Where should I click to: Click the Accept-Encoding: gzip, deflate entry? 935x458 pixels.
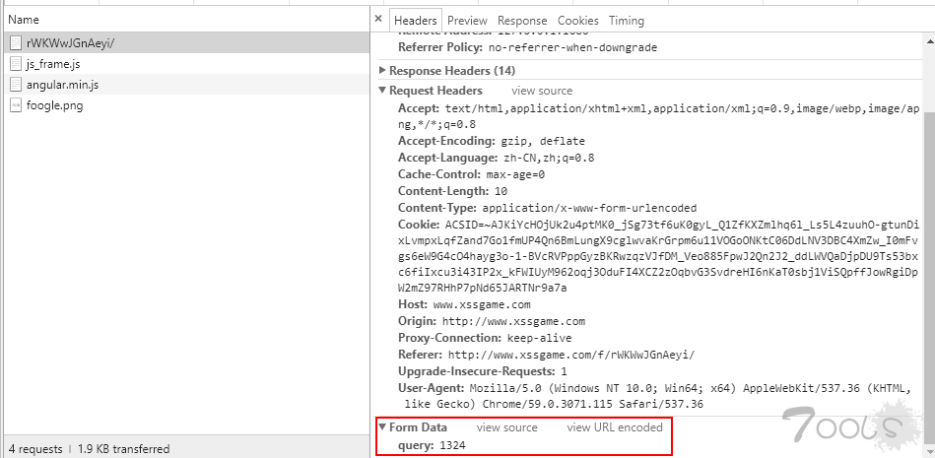tap(492, 141)
